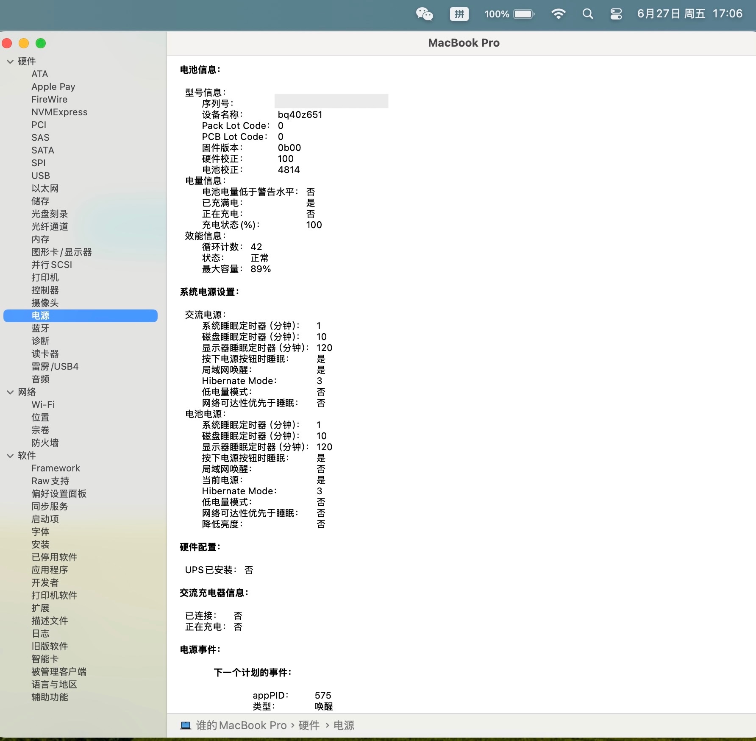
Task: Open date and time in menu bar
Action: tap(689, 14)
